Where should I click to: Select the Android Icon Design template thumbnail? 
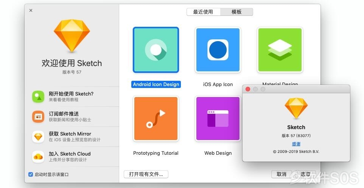156,50
